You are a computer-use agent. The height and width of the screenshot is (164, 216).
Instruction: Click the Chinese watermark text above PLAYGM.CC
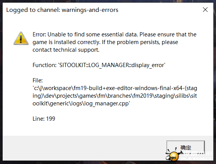point(197,153)
